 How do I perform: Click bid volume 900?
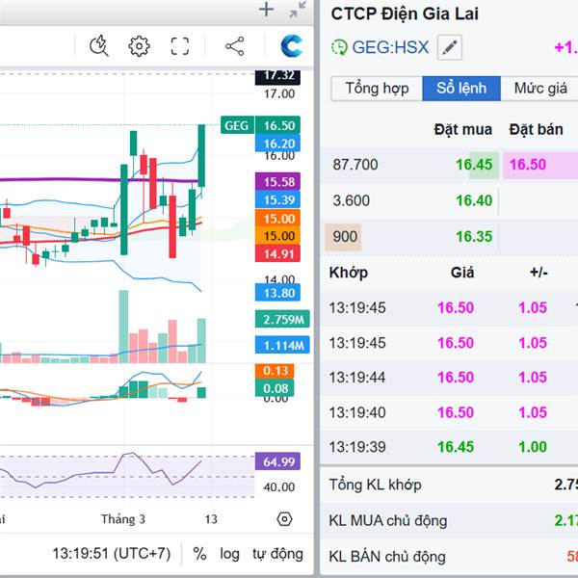(x=345, y=237)
